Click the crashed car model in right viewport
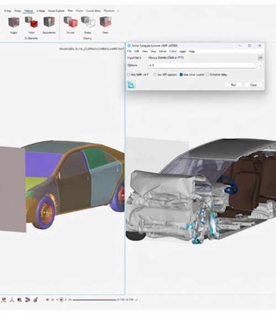 click(x=201, y=190)
